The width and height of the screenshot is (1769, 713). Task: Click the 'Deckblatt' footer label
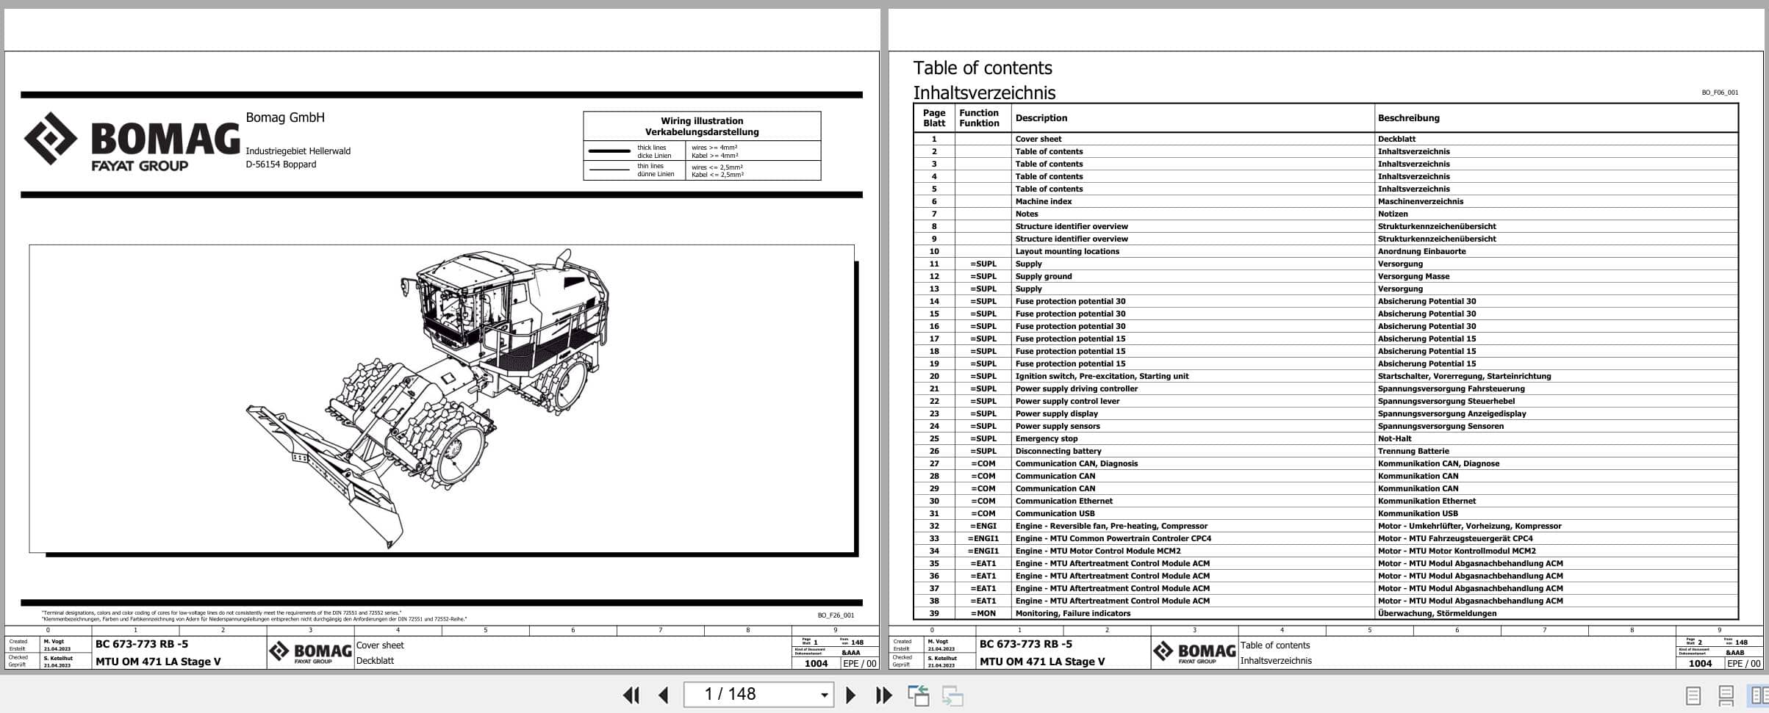(x=375, y=661)
